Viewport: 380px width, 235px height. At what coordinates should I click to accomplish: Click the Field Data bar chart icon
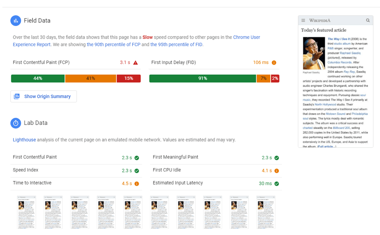[16, 20]
